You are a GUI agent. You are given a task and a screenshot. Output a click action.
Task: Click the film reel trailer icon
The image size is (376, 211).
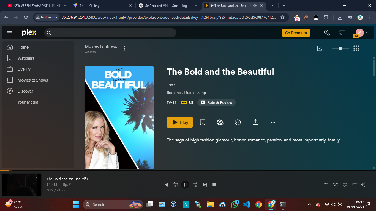220,122
